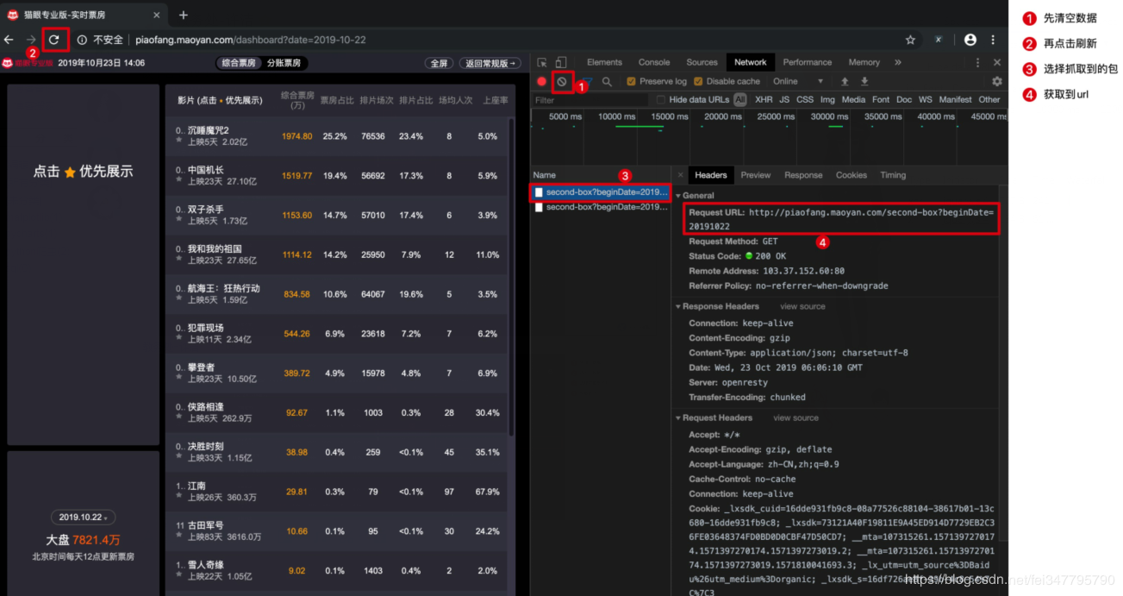Switch to the Console tab

pyautogui.click(x=654, y=62)
